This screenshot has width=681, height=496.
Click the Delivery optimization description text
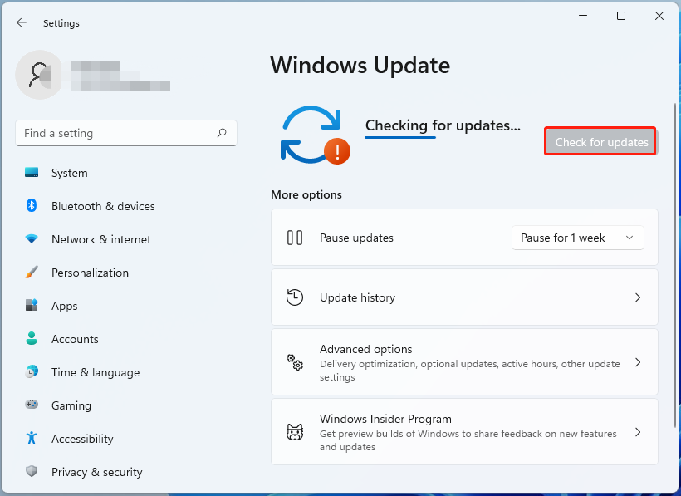[469, 370]
